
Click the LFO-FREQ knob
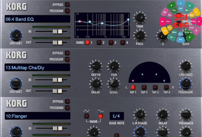tap(186, 66)
